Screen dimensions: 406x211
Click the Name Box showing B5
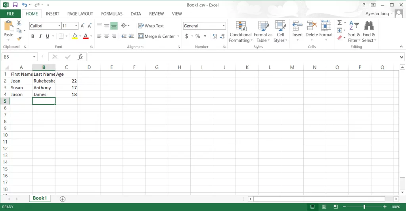point(17,57)
